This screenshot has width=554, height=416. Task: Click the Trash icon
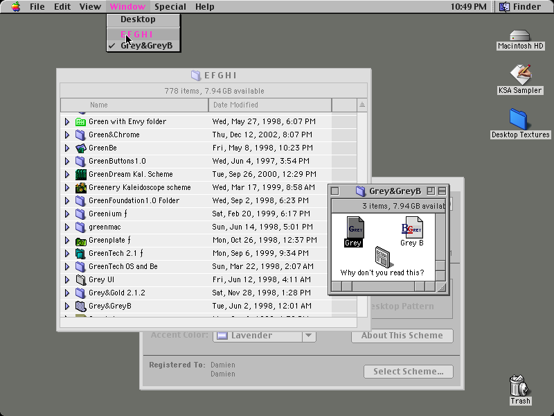click(x=519, y=385)
